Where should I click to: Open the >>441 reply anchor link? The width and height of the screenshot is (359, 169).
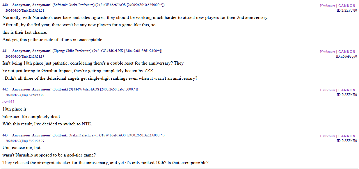8,102
